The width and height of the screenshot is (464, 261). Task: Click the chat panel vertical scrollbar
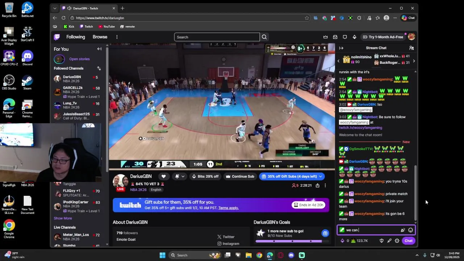click(415, 193)
